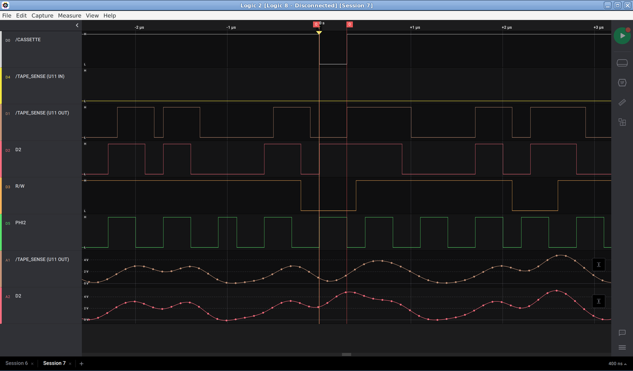Click the Logic 2 app icon in title bar
This screenshot has height=371, width=633.
(x=5, y=5)
